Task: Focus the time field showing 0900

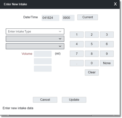Action: [68, 18]
